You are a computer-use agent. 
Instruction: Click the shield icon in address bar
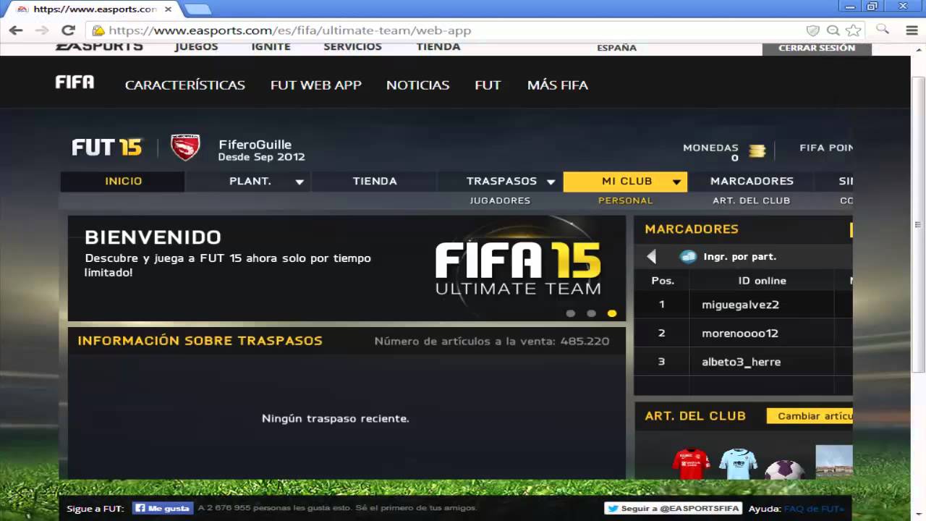point(812,30)
